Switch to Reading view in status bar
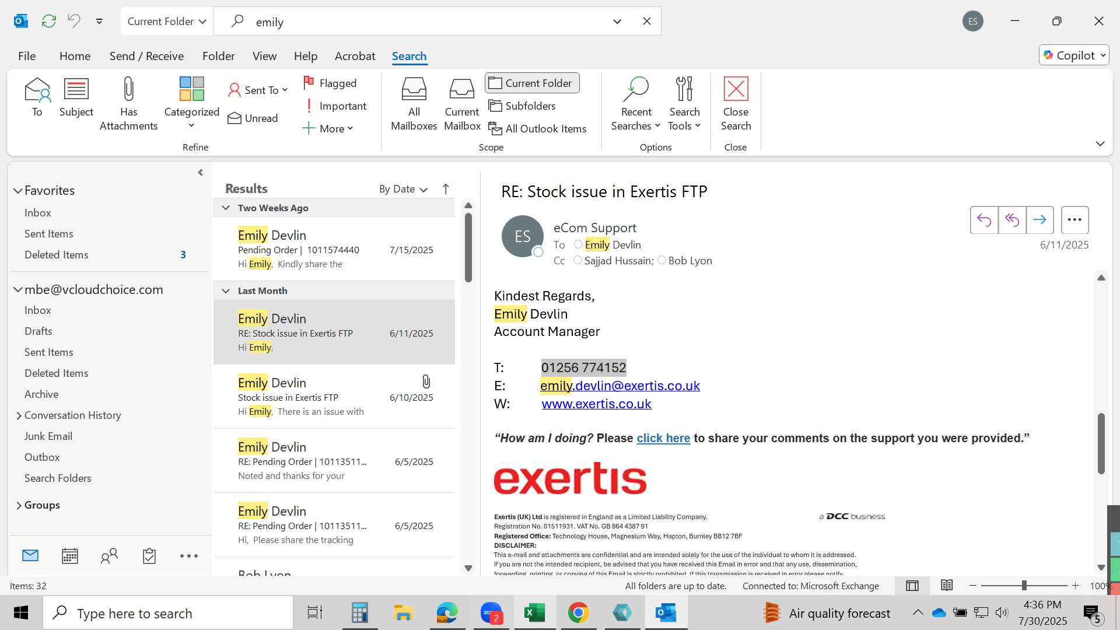 [x=947, y=586]
